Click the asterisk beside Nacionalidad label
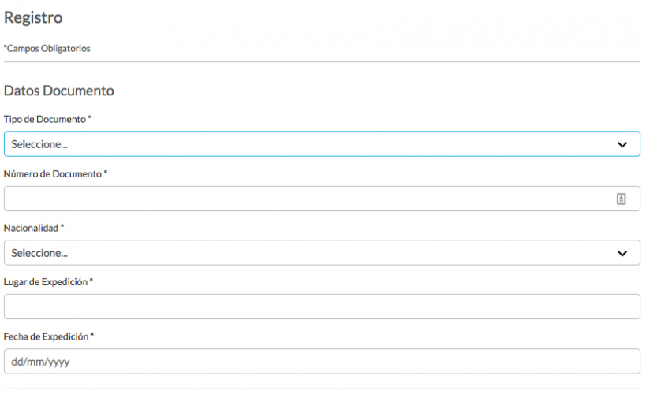The image size is (646, 394). click(63, 227)
